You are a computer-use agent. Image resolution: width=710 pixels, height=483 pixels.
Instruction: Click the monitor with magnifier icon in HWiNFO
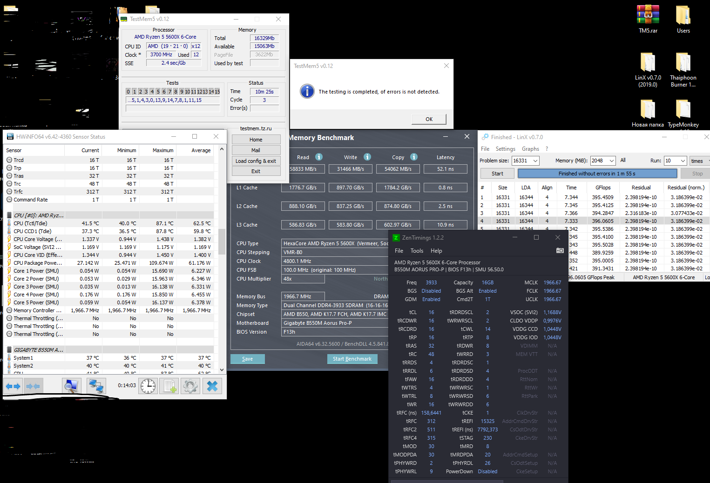pyautogui.click(x=72, y=386)
